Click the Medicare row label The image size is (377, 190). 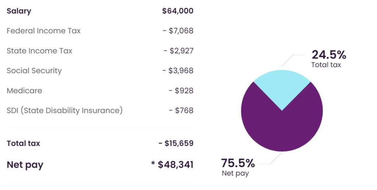tap(24, 90)
